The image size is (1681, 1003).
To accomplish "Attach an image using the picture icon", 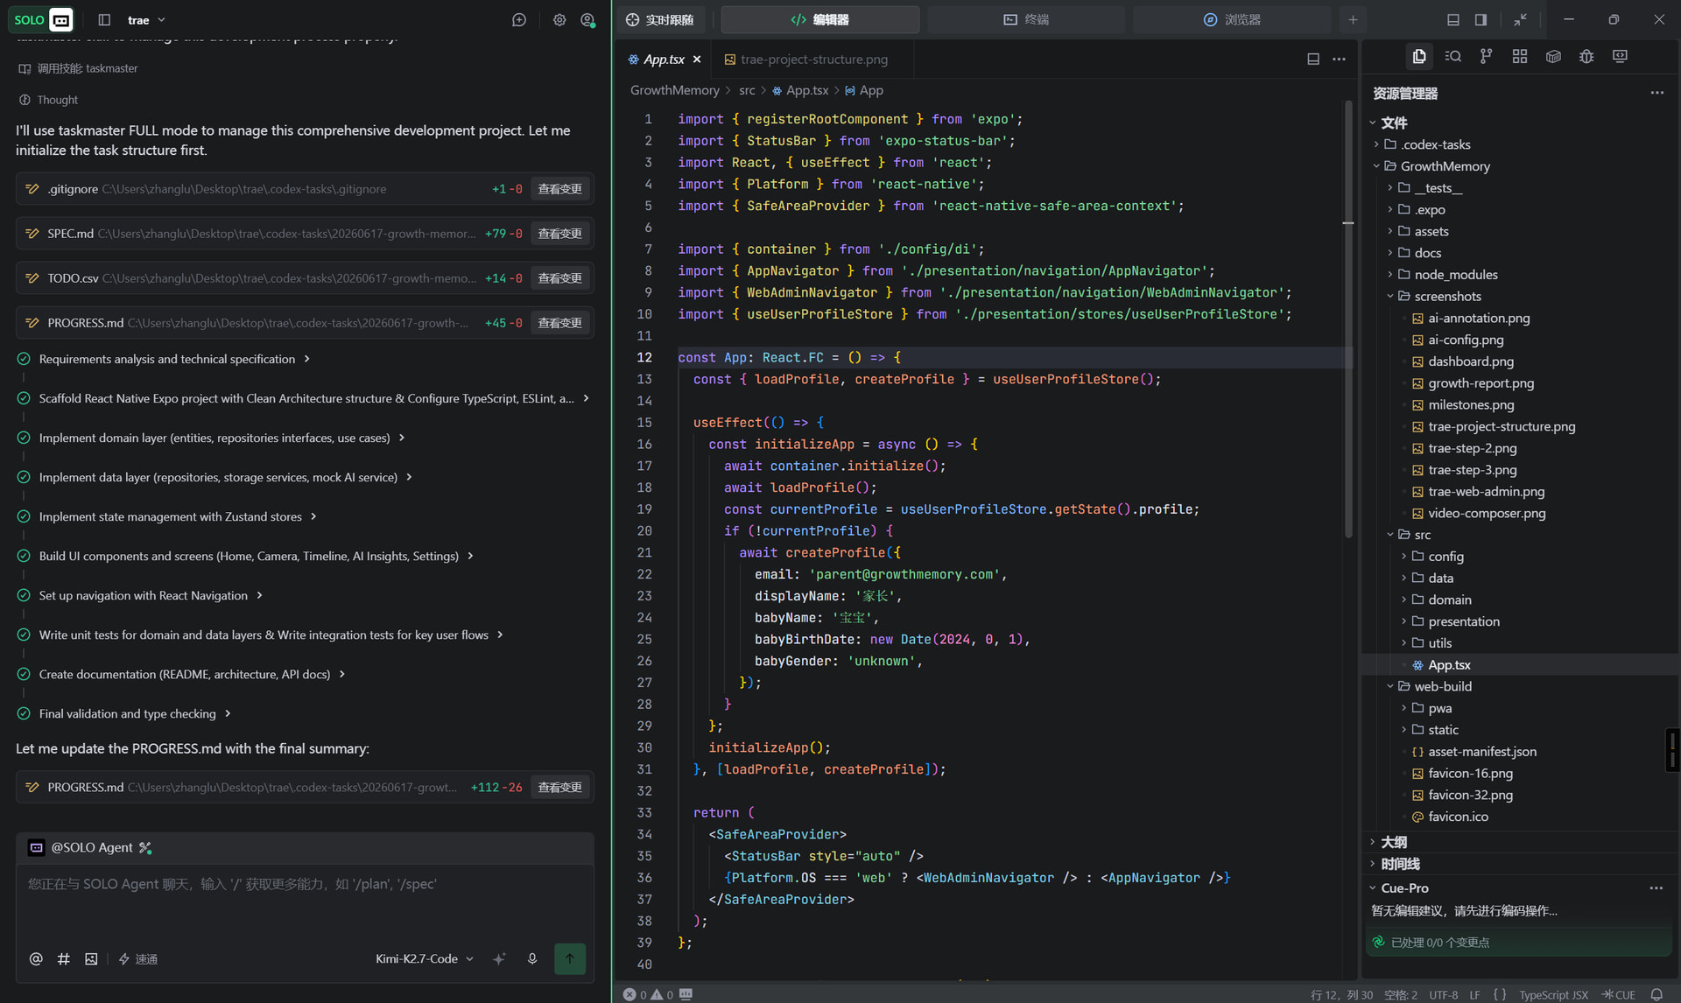I will [x=91, y=958].
